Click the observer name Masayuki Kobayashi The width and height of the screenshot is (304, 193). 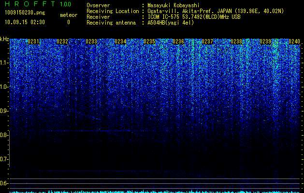174,5
